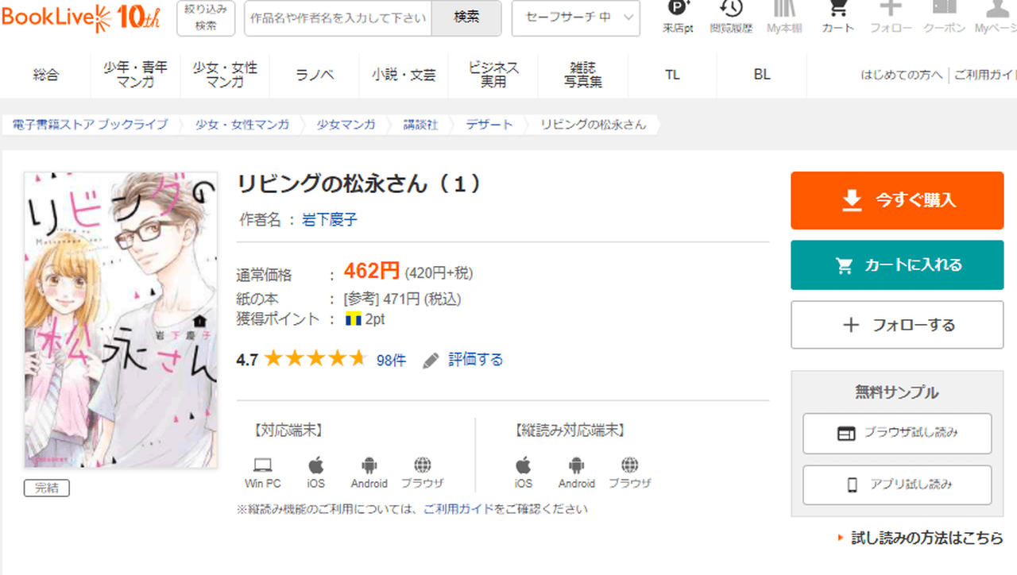The width and height of the screenshot is (1017, 575).
Task: Click the 98件 reviews link
Action: click(391, 361)
